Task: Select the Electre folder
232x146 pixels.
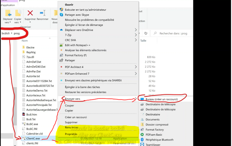Action: (x=30, y=48)
